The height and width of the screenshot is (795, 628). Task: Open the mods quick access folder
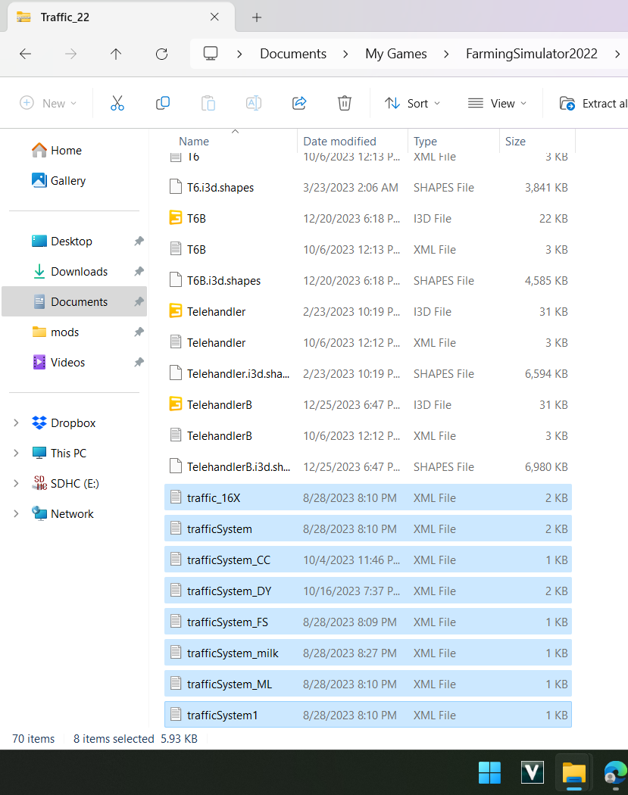(x=56, y=332)
